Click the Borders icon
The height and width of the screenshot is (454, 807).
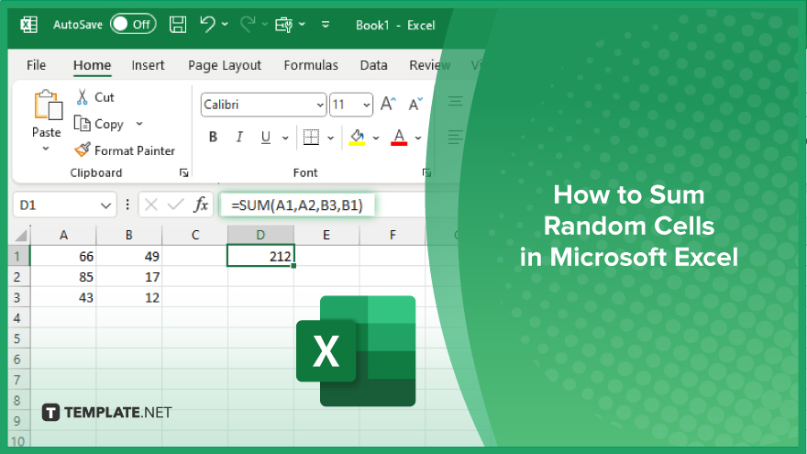tap(311, 137)
